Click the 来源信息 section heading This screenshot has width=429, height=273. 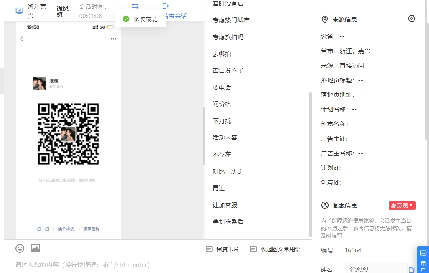pos(345,20)
